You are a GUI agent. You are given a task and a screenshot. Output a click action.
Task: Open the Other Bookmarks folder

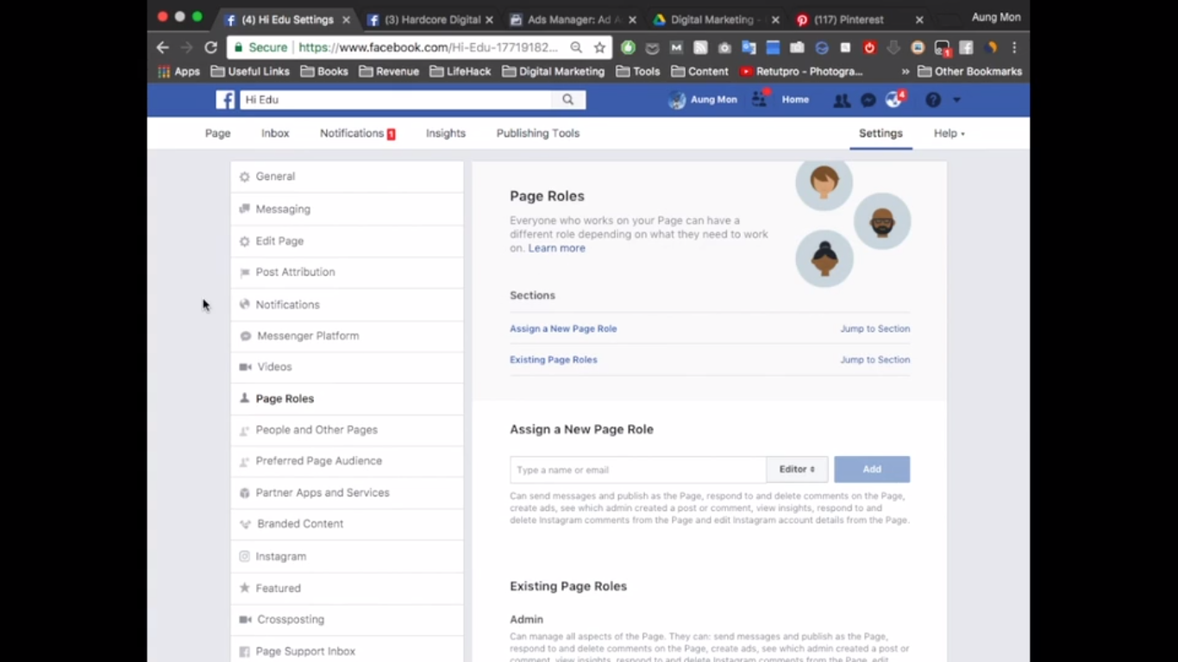click(970, 72)
